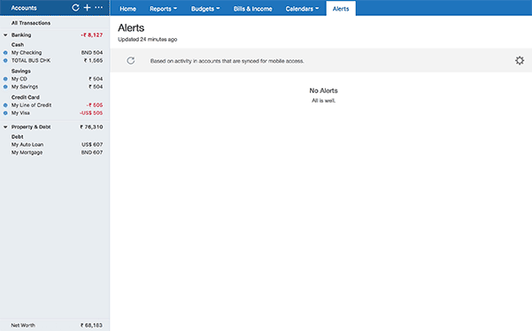Open alert settings with the gear icon

[x=520, y=61]
